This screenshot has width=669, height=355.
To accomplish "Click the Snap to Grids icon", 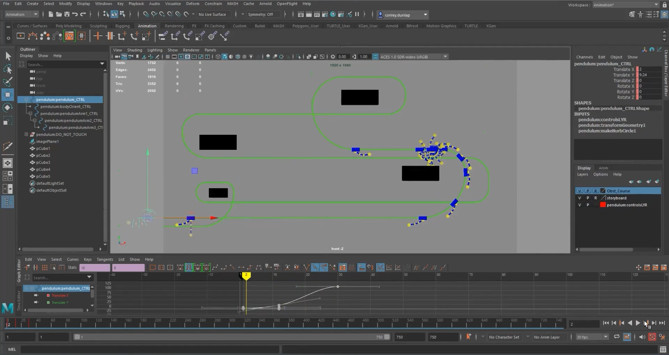I will click(x=146, y=14).
